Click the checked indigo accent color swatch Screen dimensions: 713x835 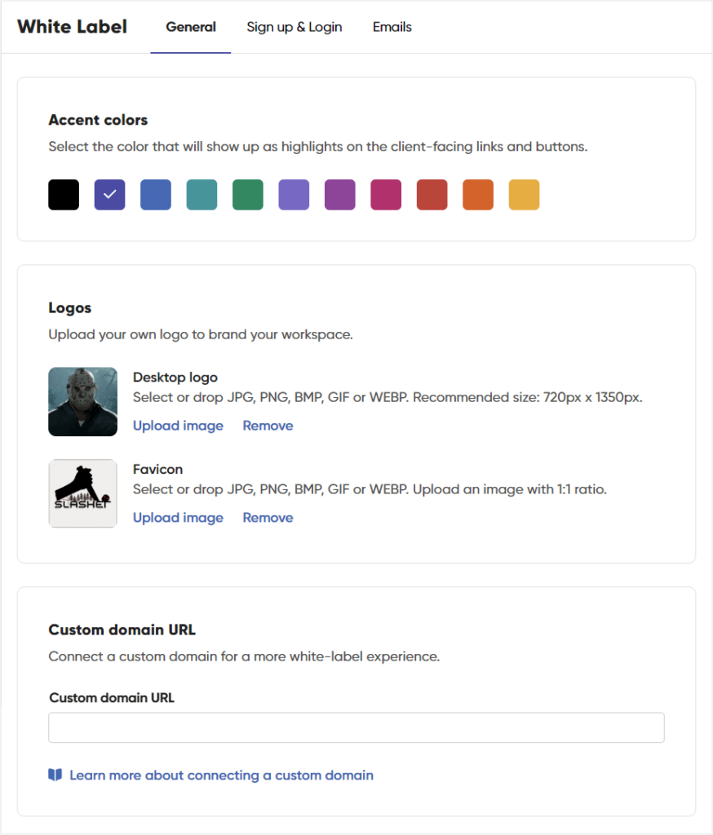pos(110,195)
